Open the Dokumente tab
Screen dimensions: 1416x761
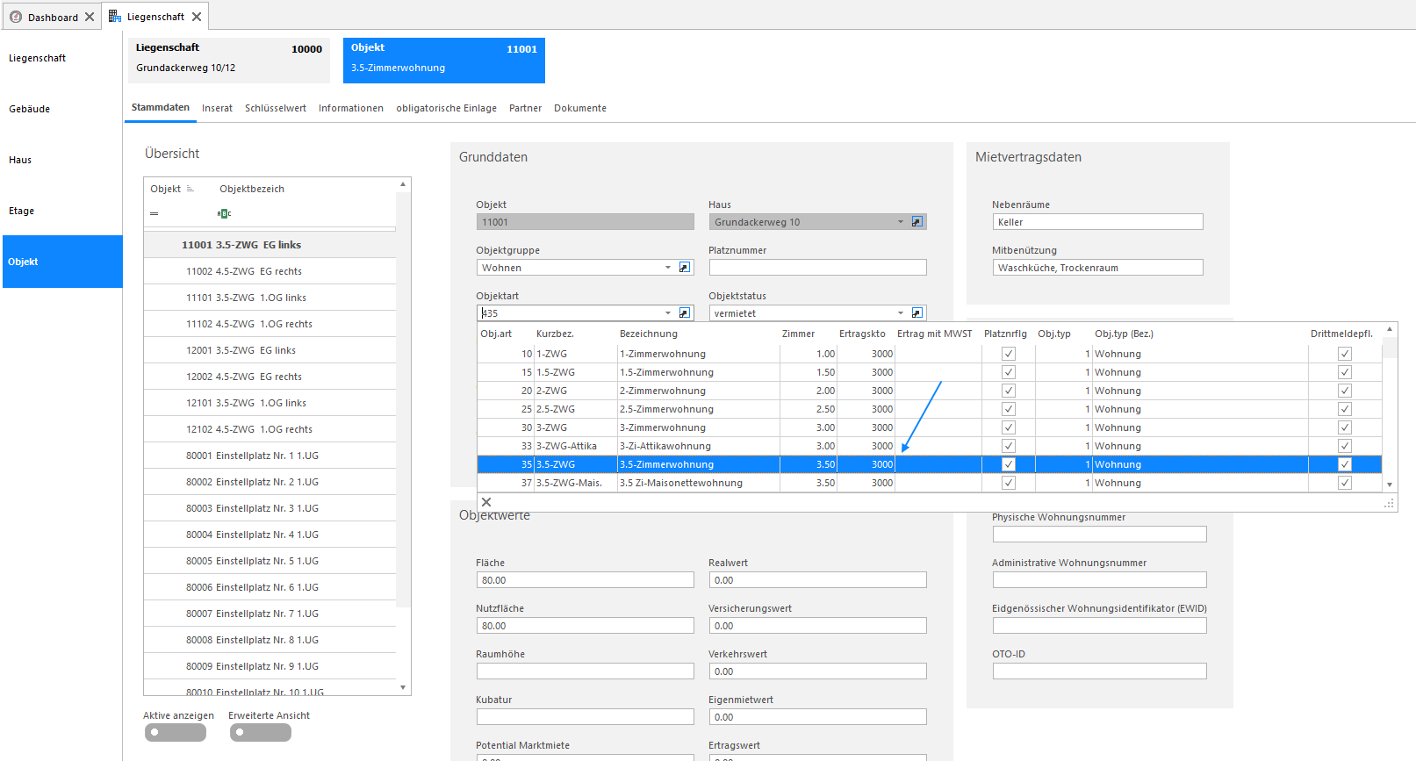(x=580, y=108)
